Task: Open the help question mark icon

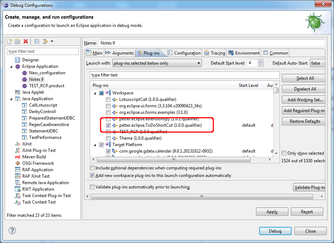Action: click(11, 231)
